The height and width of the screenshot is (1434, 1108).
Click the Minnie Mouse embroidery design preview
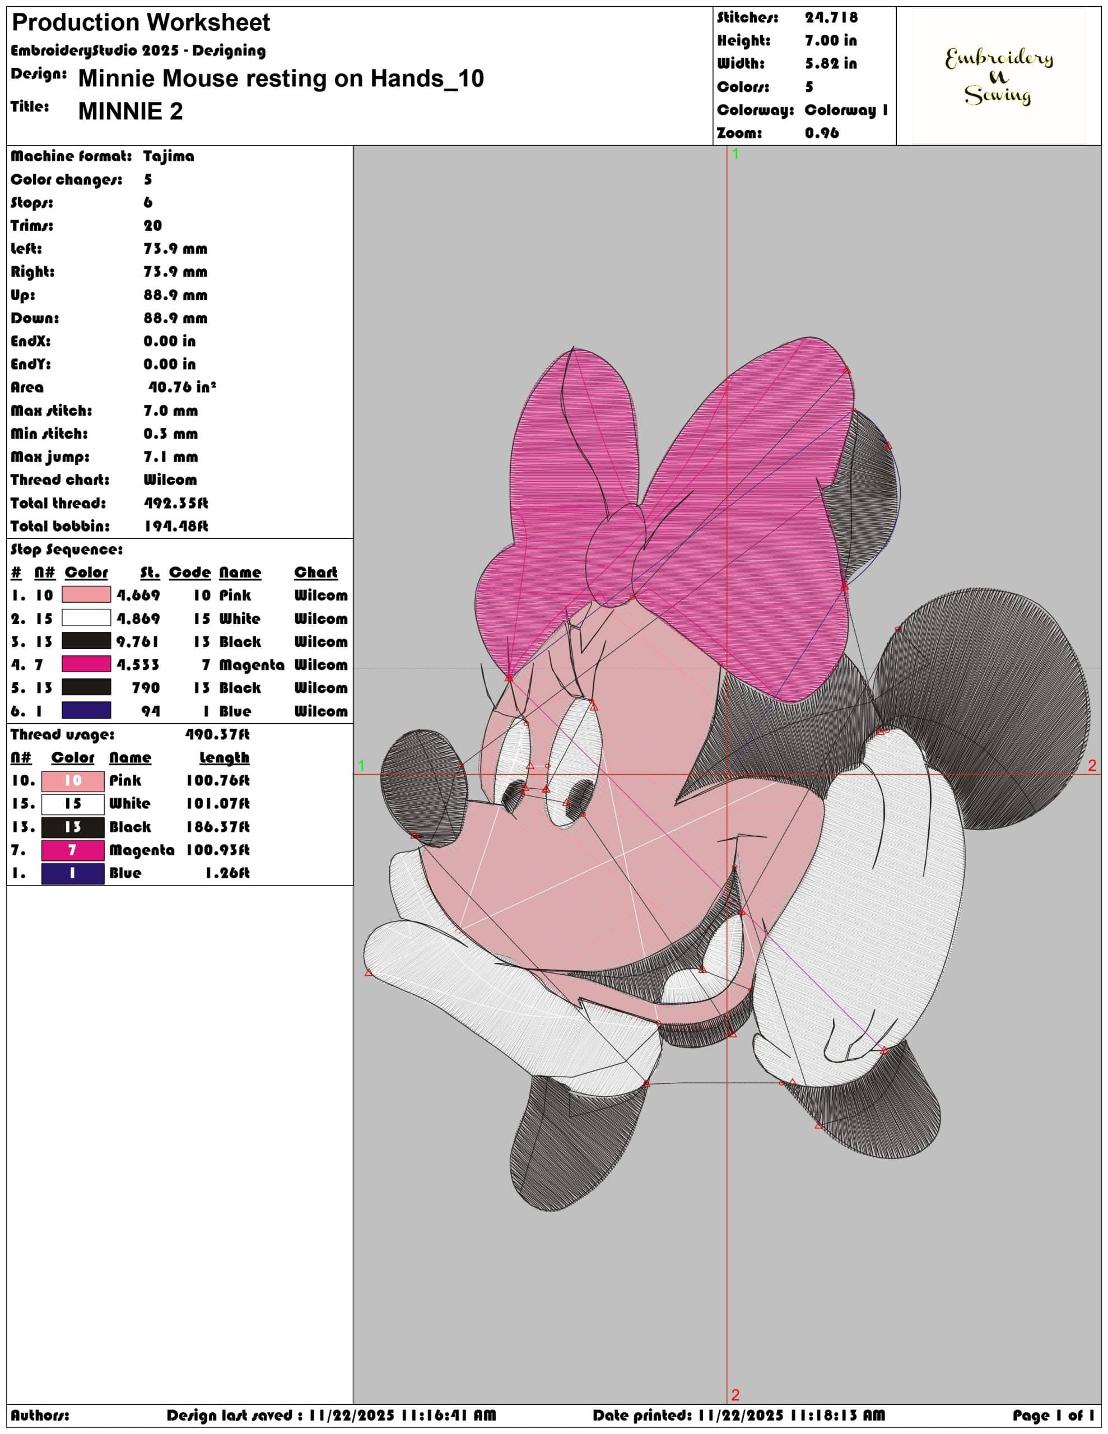pyautogui.click(x=727, y=775)
